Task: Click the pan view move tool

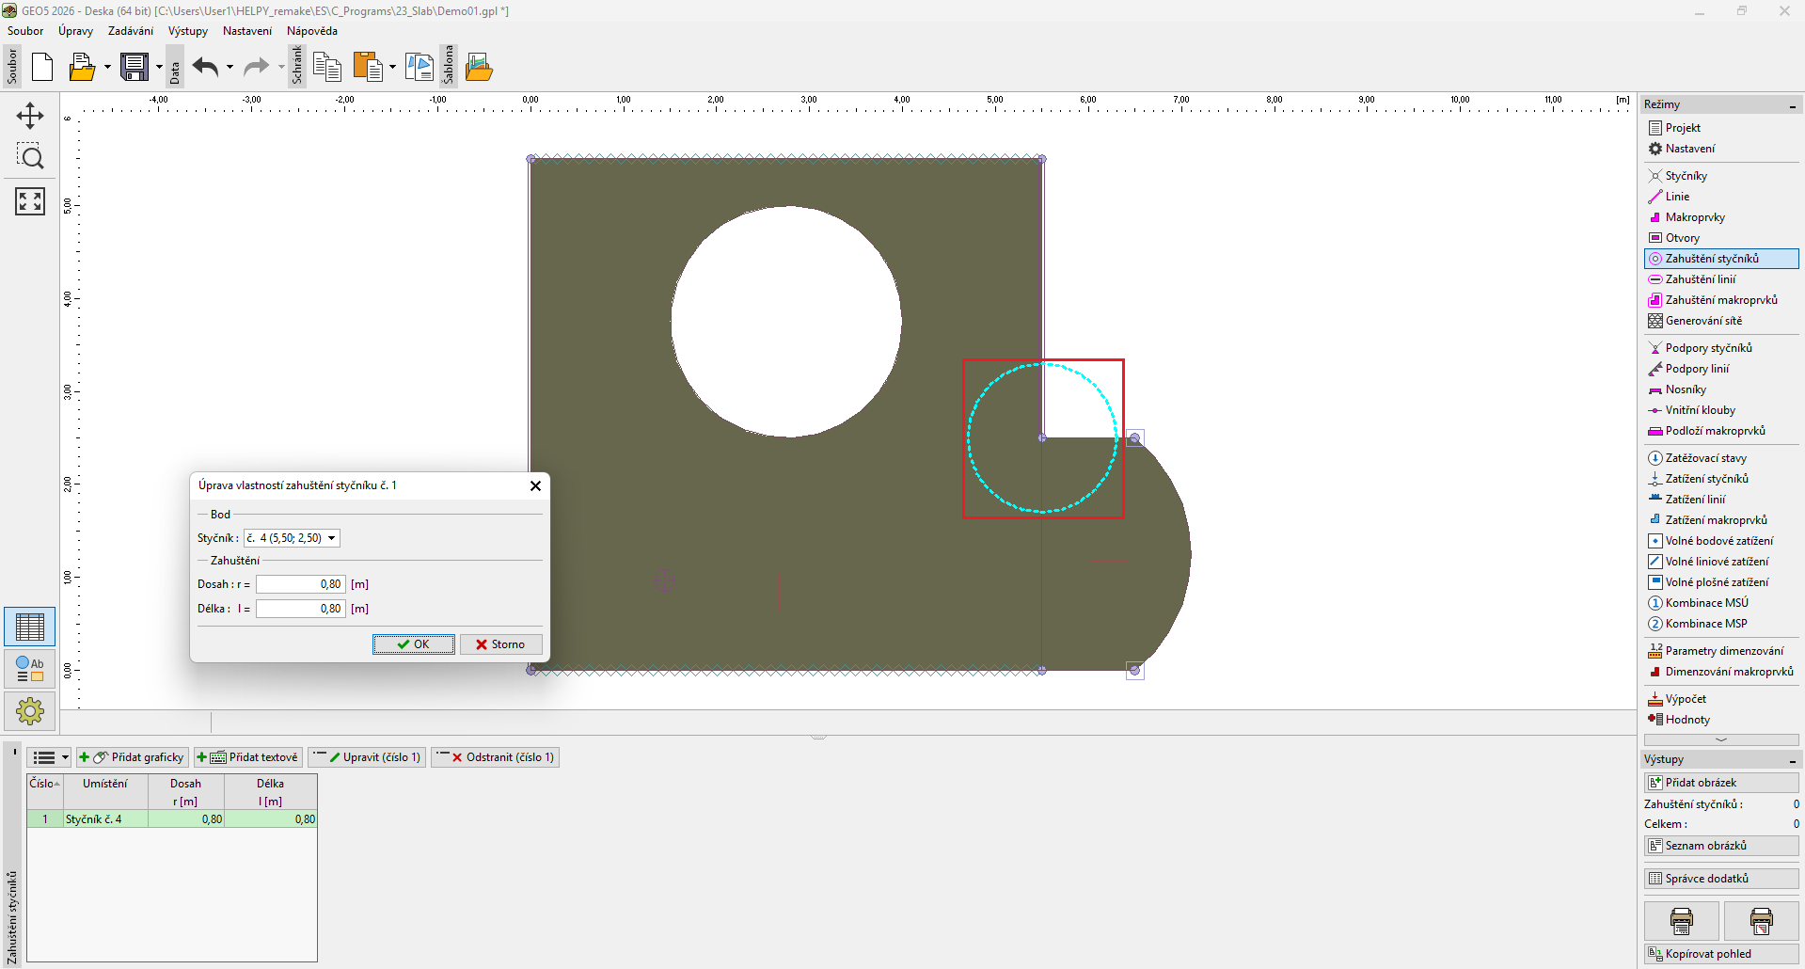Action: [30, 116]
